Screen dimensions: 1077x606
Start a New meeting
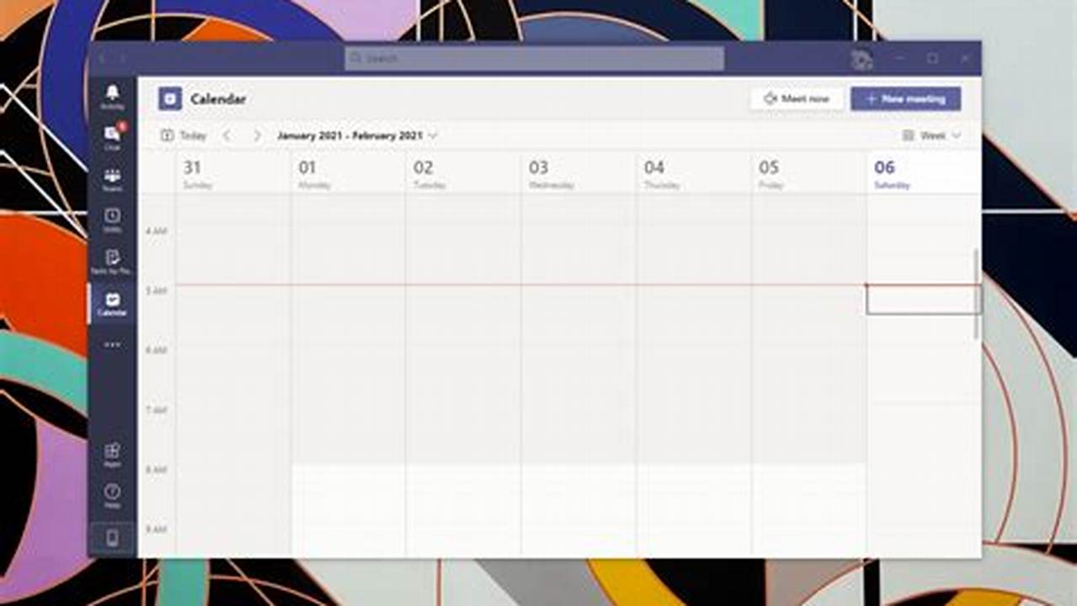coord(906,98)
